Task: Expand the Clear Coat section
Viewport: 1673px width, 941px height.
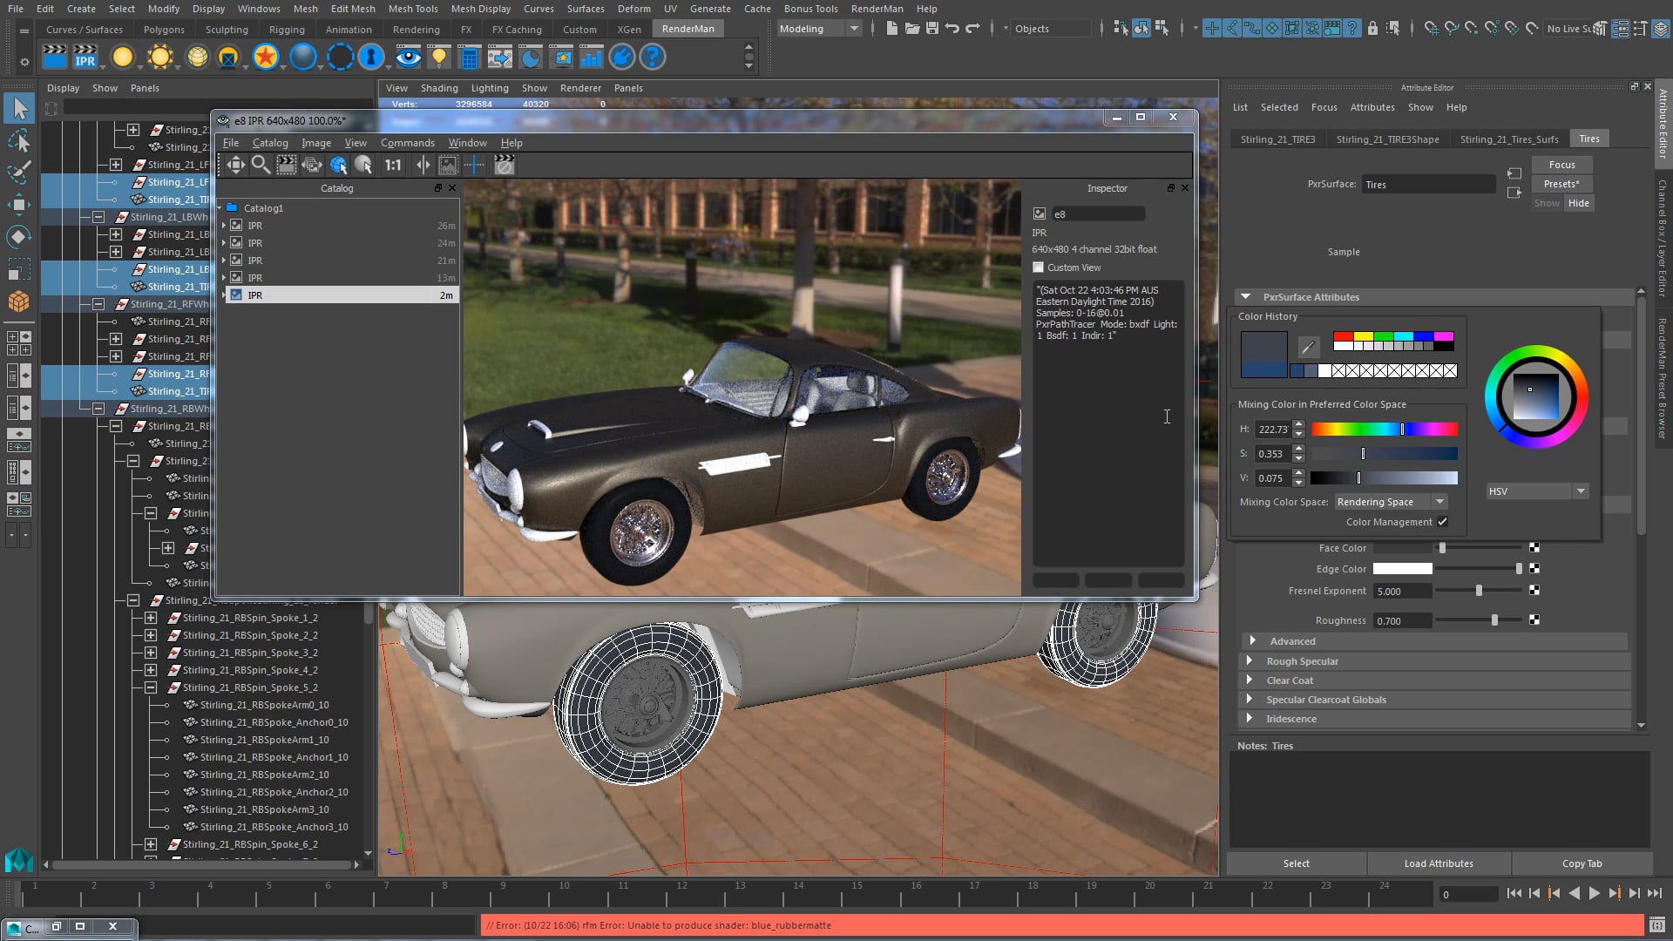Action: coord(1250,680)
